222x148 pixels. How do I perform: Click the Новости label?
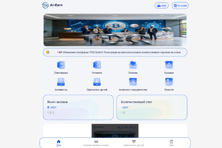point(169,90)
